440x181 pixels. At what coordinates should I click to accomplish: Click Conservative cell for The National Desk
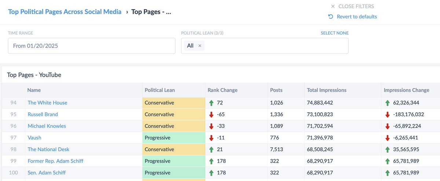tap(173, 149)
